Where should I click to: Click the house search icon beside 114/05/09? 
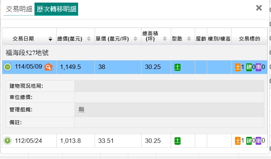click(48, 67)
